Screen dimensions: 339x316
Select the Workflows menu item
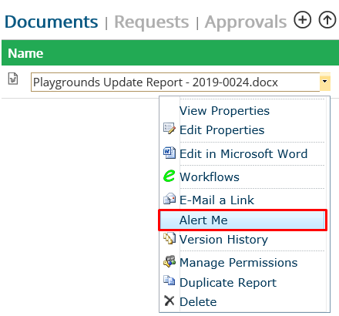click(x=210, y=177)
